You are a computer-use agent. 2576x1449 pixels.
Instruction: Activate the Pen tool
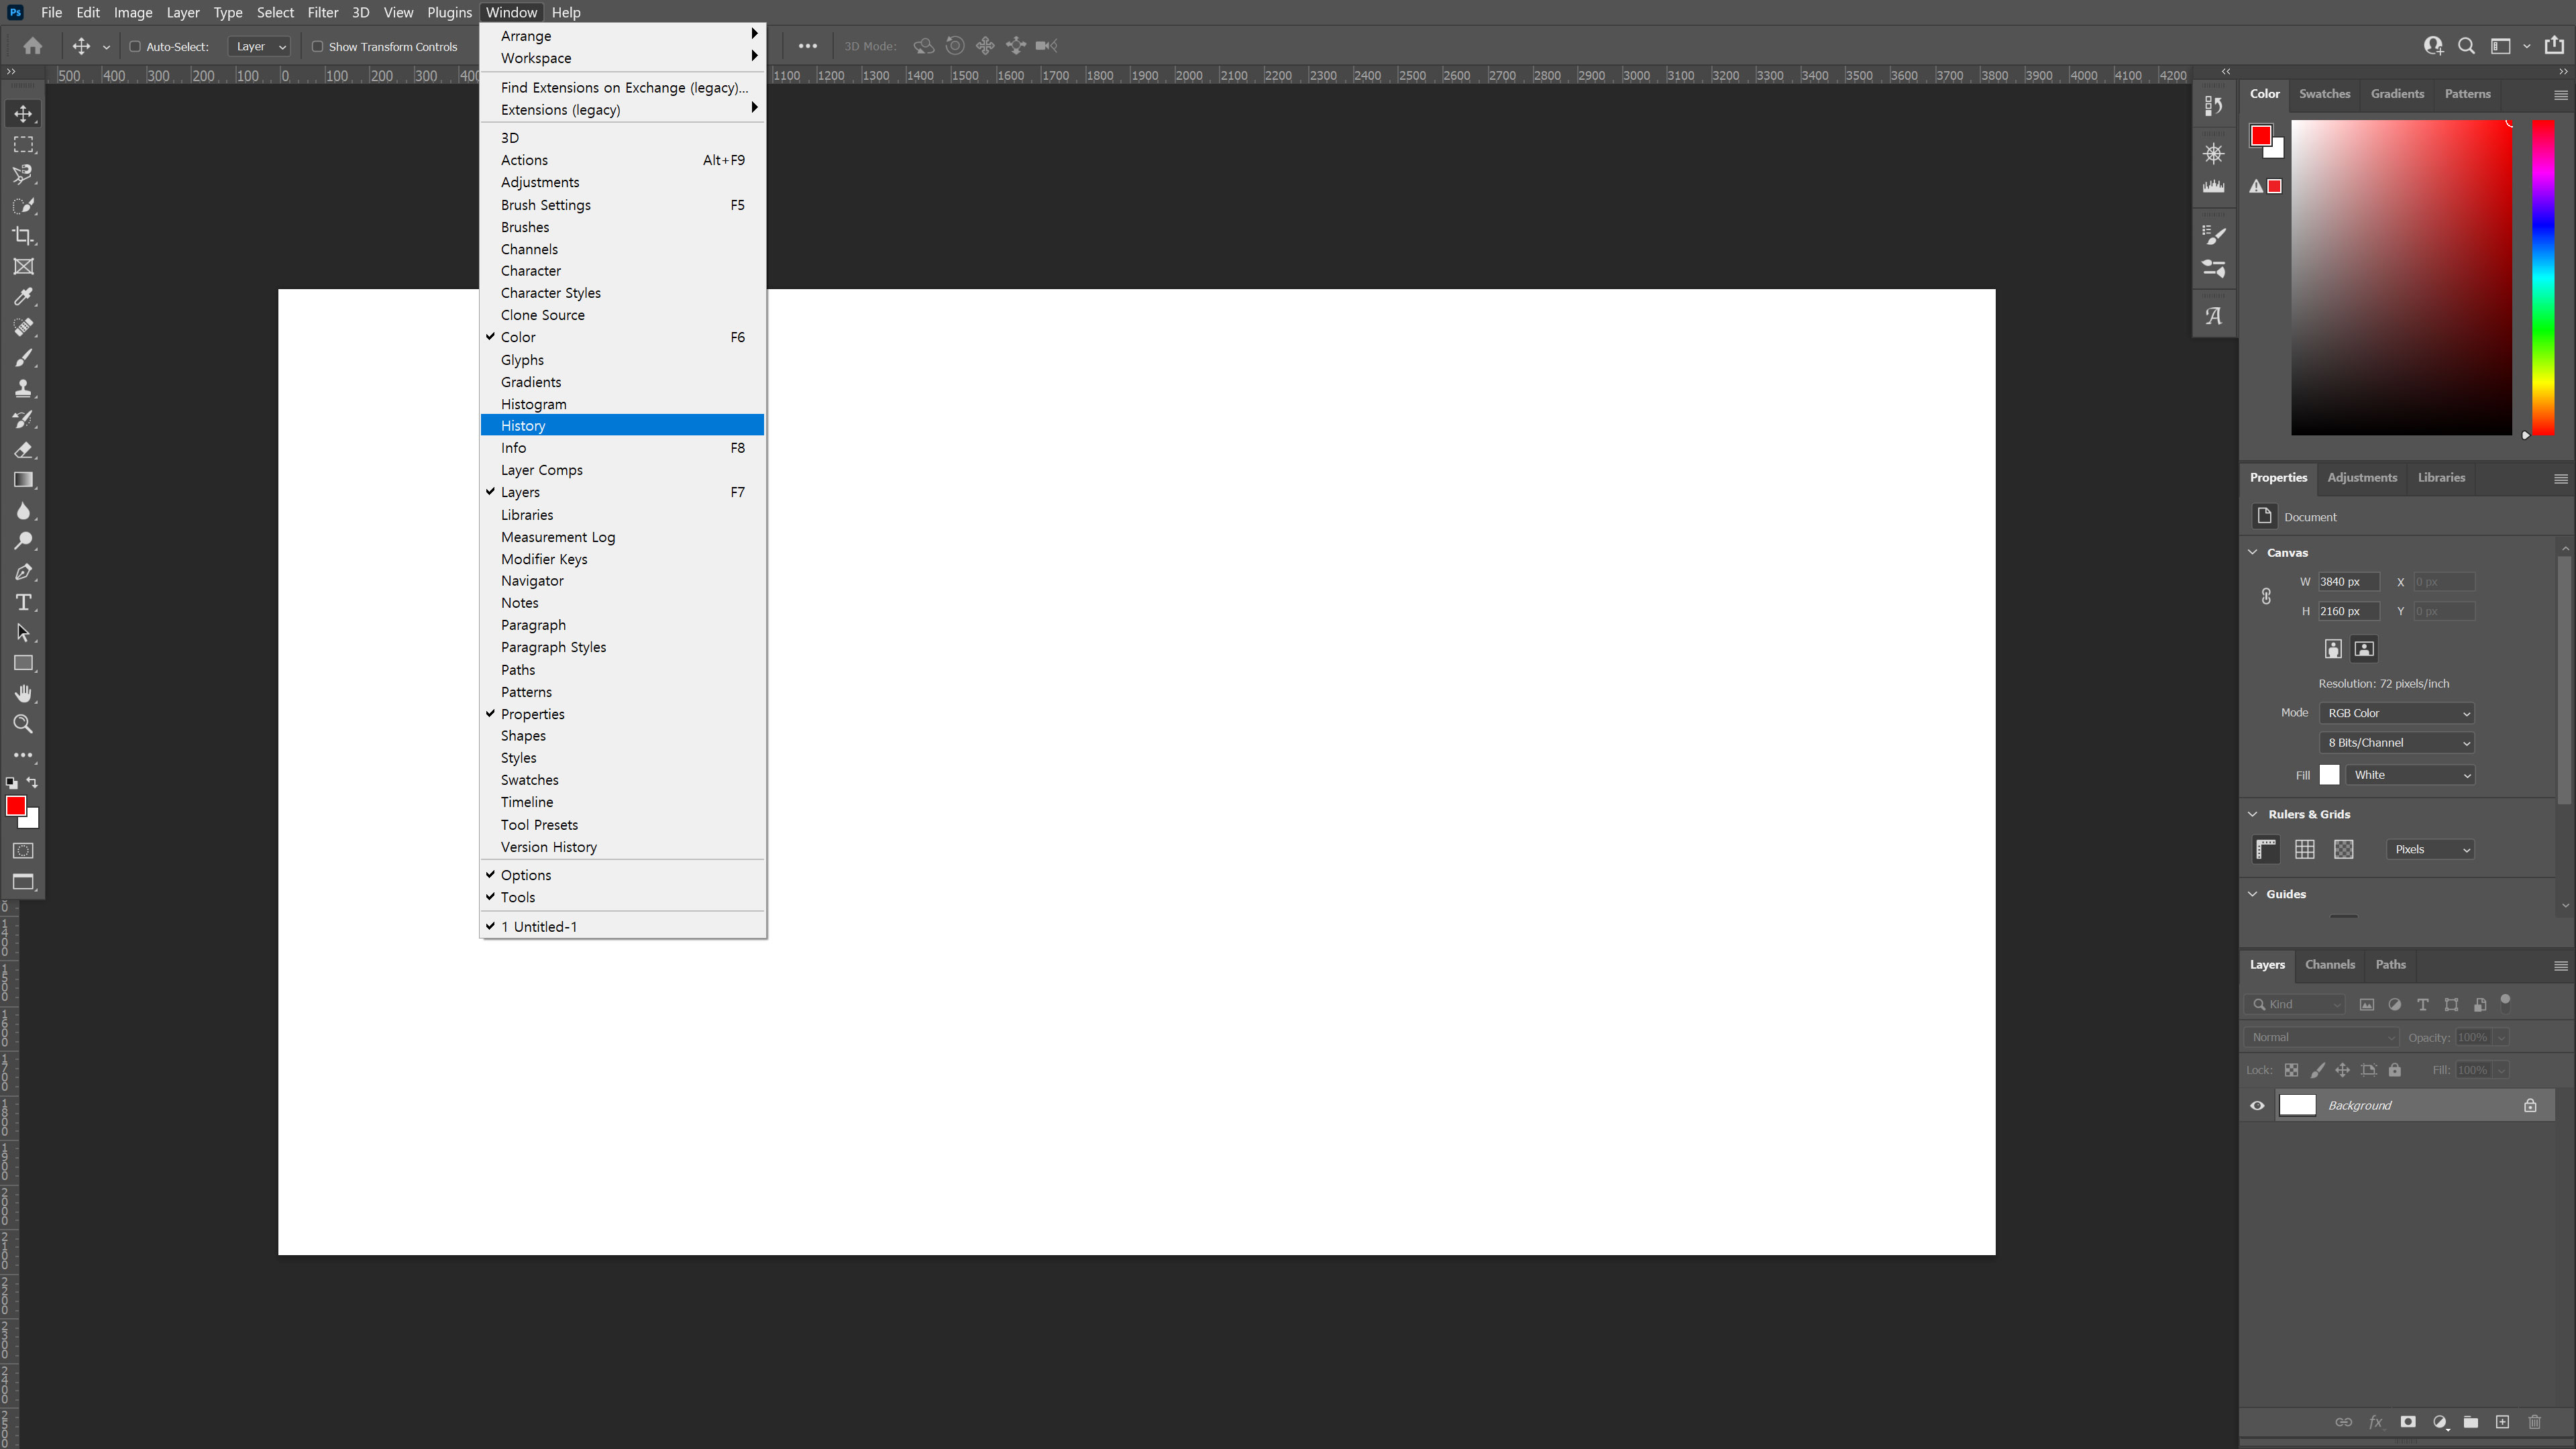23,572
